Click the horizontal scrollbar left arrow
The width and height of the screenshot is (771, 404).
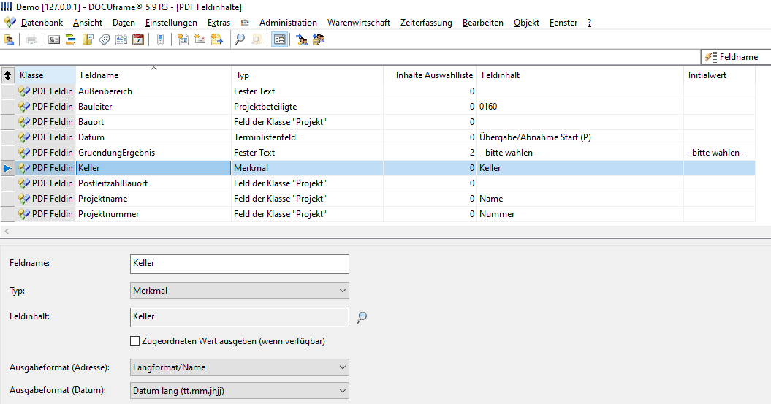7,231
